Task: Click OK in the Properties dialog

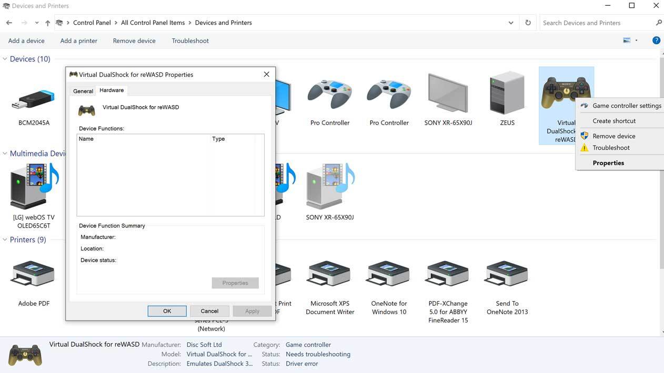Action: (167, 311)
